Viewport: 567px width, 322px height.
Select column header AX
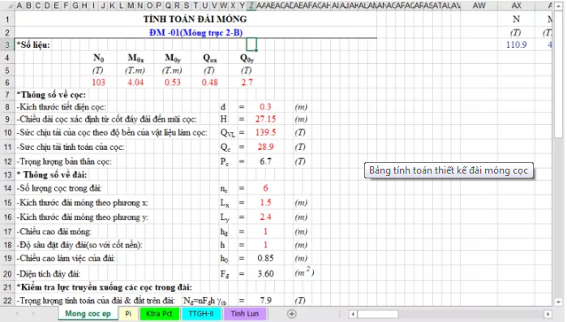point(517,6)
